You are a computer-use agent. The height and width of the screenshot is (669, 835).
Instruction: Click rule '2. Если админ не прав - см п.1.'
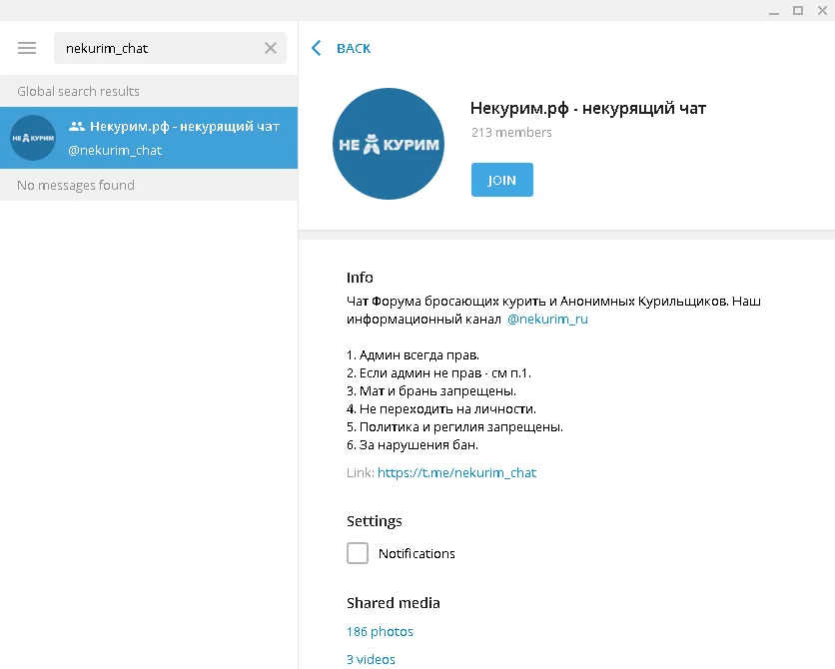tap(438, 373)
